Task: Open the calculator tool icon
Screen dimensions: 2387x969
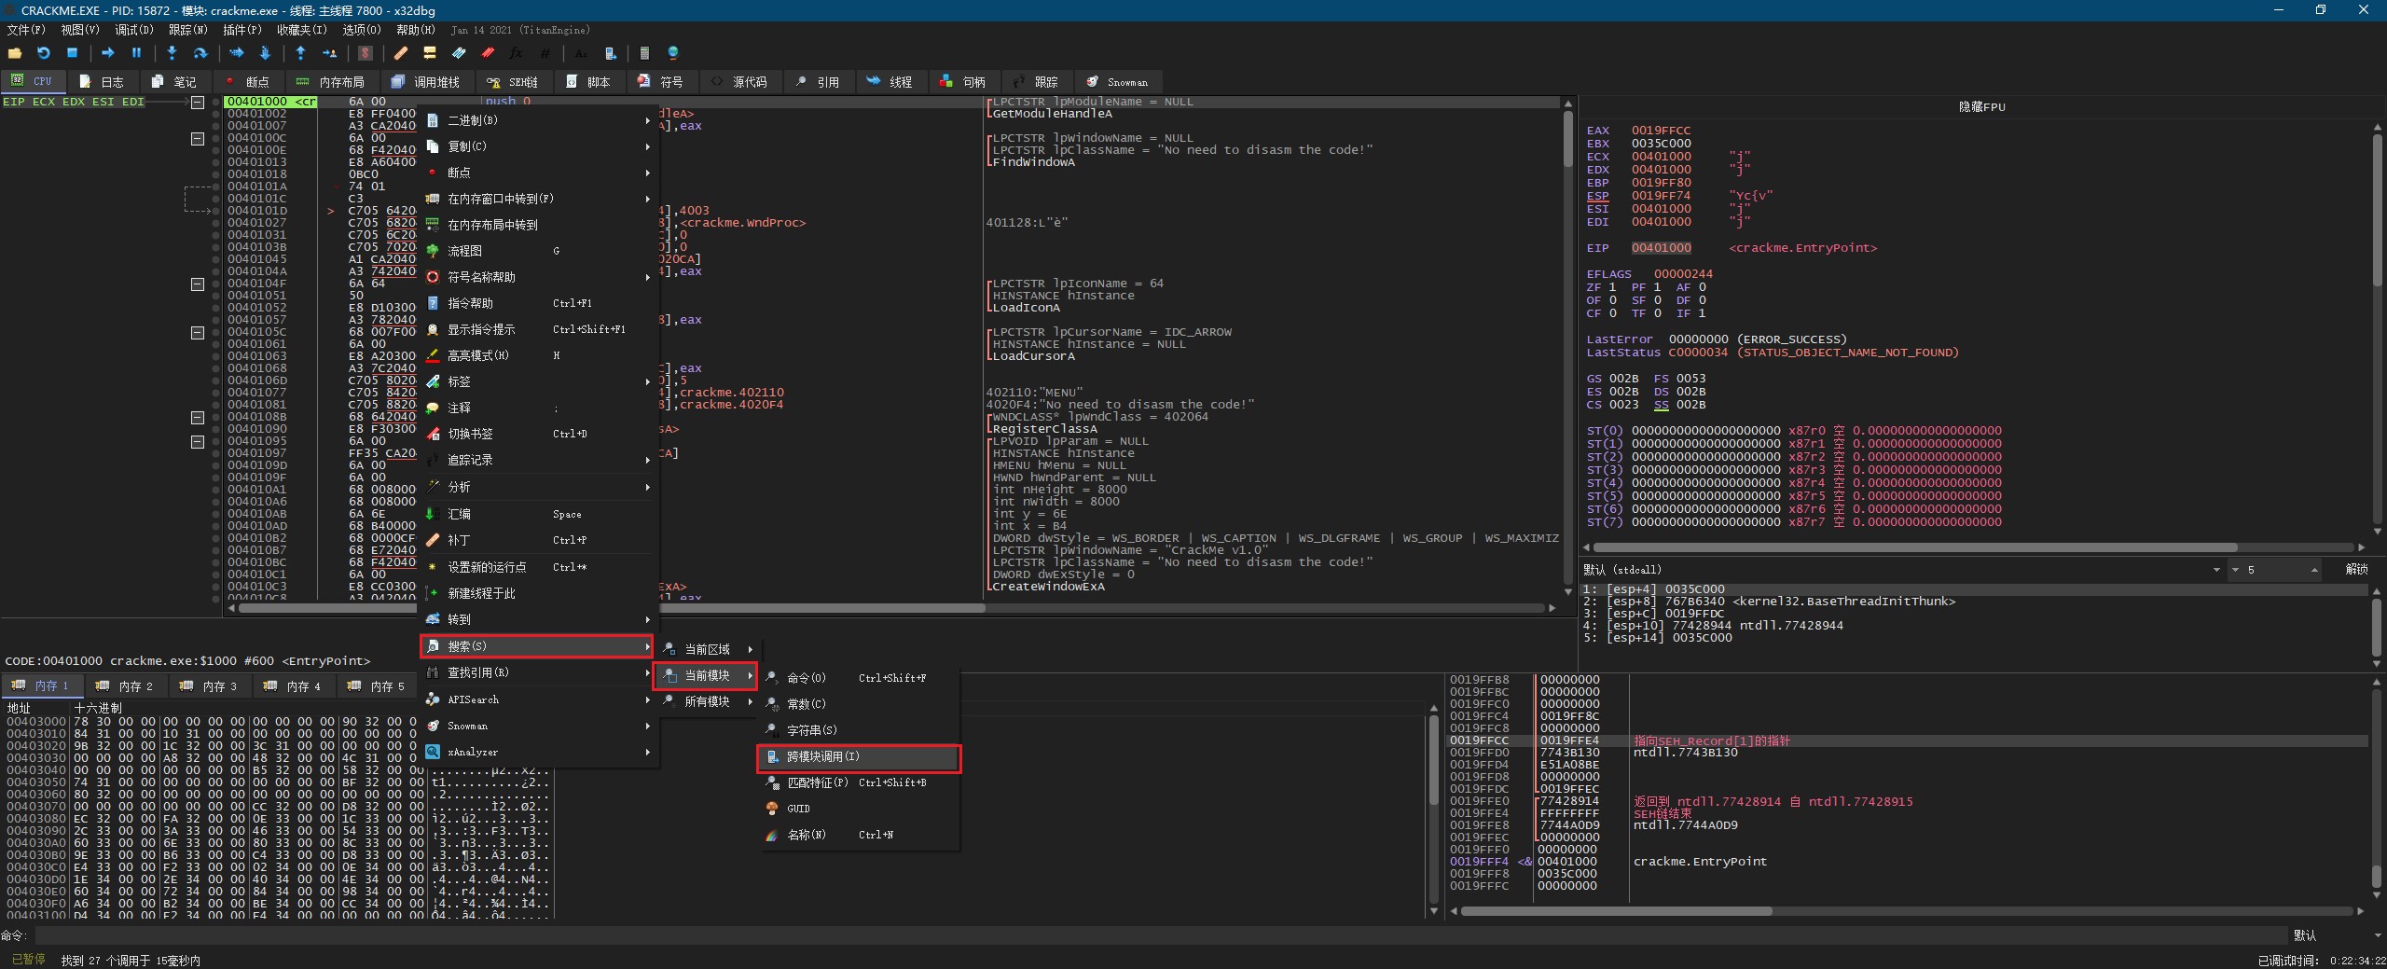Action: click(x=643, y=53)
